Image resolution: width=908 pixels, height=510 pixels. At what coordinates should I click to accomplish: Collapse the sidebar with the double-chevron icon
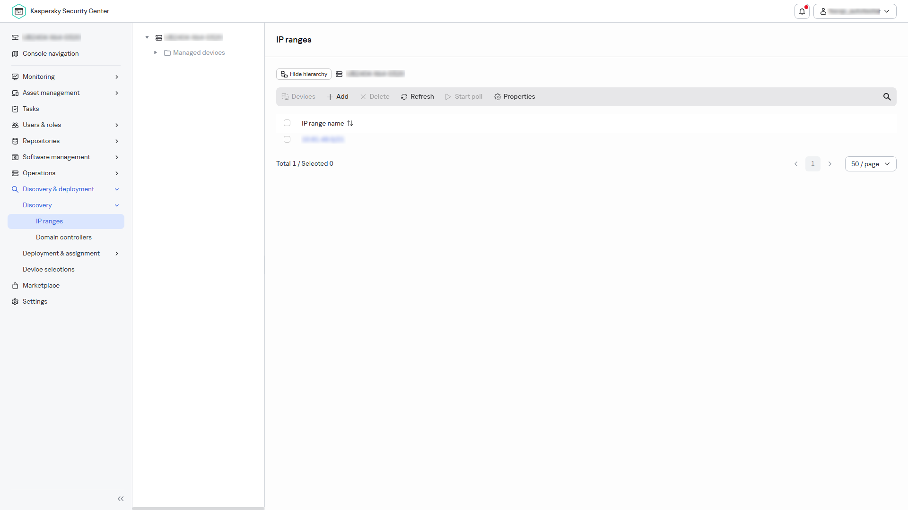pos(121,499)
